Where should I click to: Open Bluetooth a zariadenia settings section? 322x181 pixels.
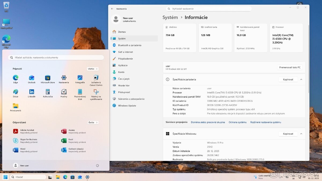click(130, 45)
